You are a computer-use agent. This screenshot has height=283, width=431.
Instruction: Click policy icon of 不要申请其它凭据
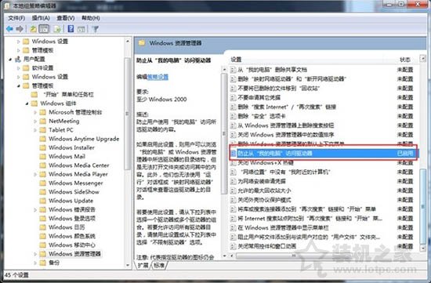233,98
